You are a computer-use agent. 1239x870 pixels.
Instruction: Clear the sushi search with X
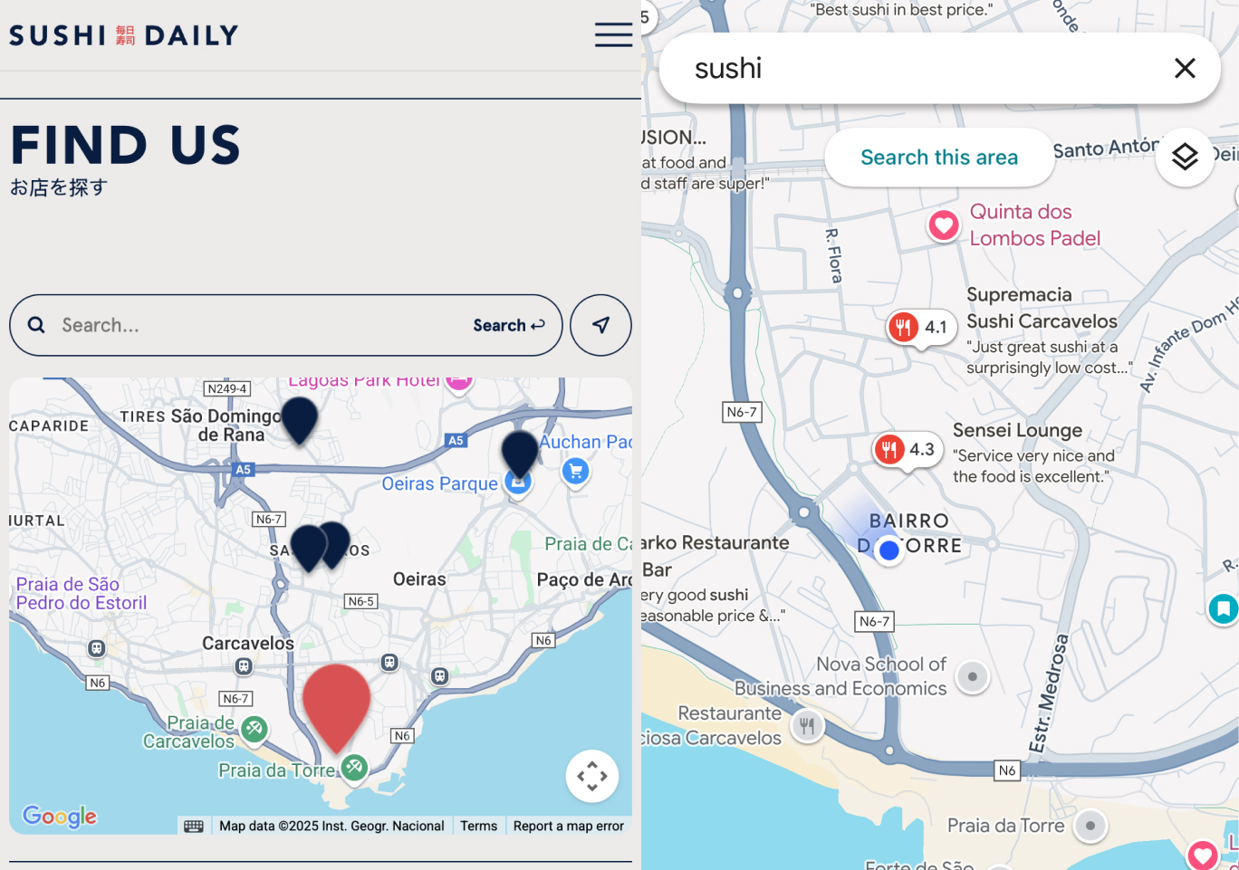tap(1185, 68)
